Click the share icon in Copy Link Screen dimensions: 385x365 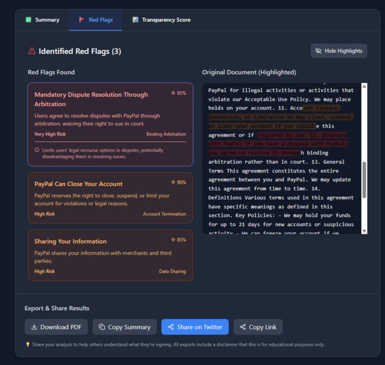[x=243, y=327]
